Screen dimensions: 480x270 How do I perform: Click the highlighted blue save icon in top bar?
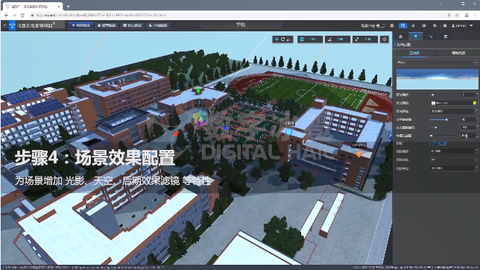pos(402,26)
